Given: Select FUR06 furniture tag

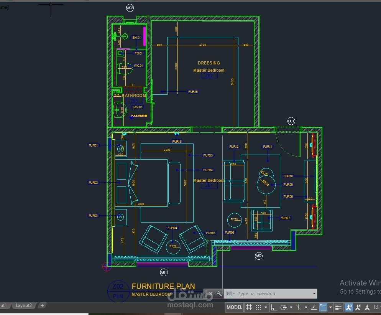Looking at the screenshot, I should pyautogui.click(x=229, y=233).
